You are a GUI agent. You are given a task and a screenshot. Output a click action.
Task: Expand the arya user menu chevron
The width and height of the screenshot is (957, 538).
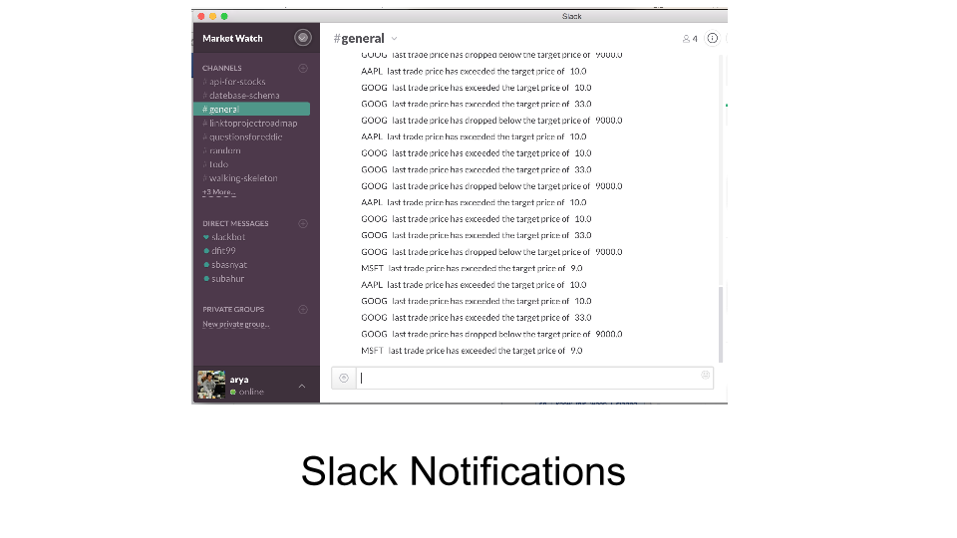(302, 387)
